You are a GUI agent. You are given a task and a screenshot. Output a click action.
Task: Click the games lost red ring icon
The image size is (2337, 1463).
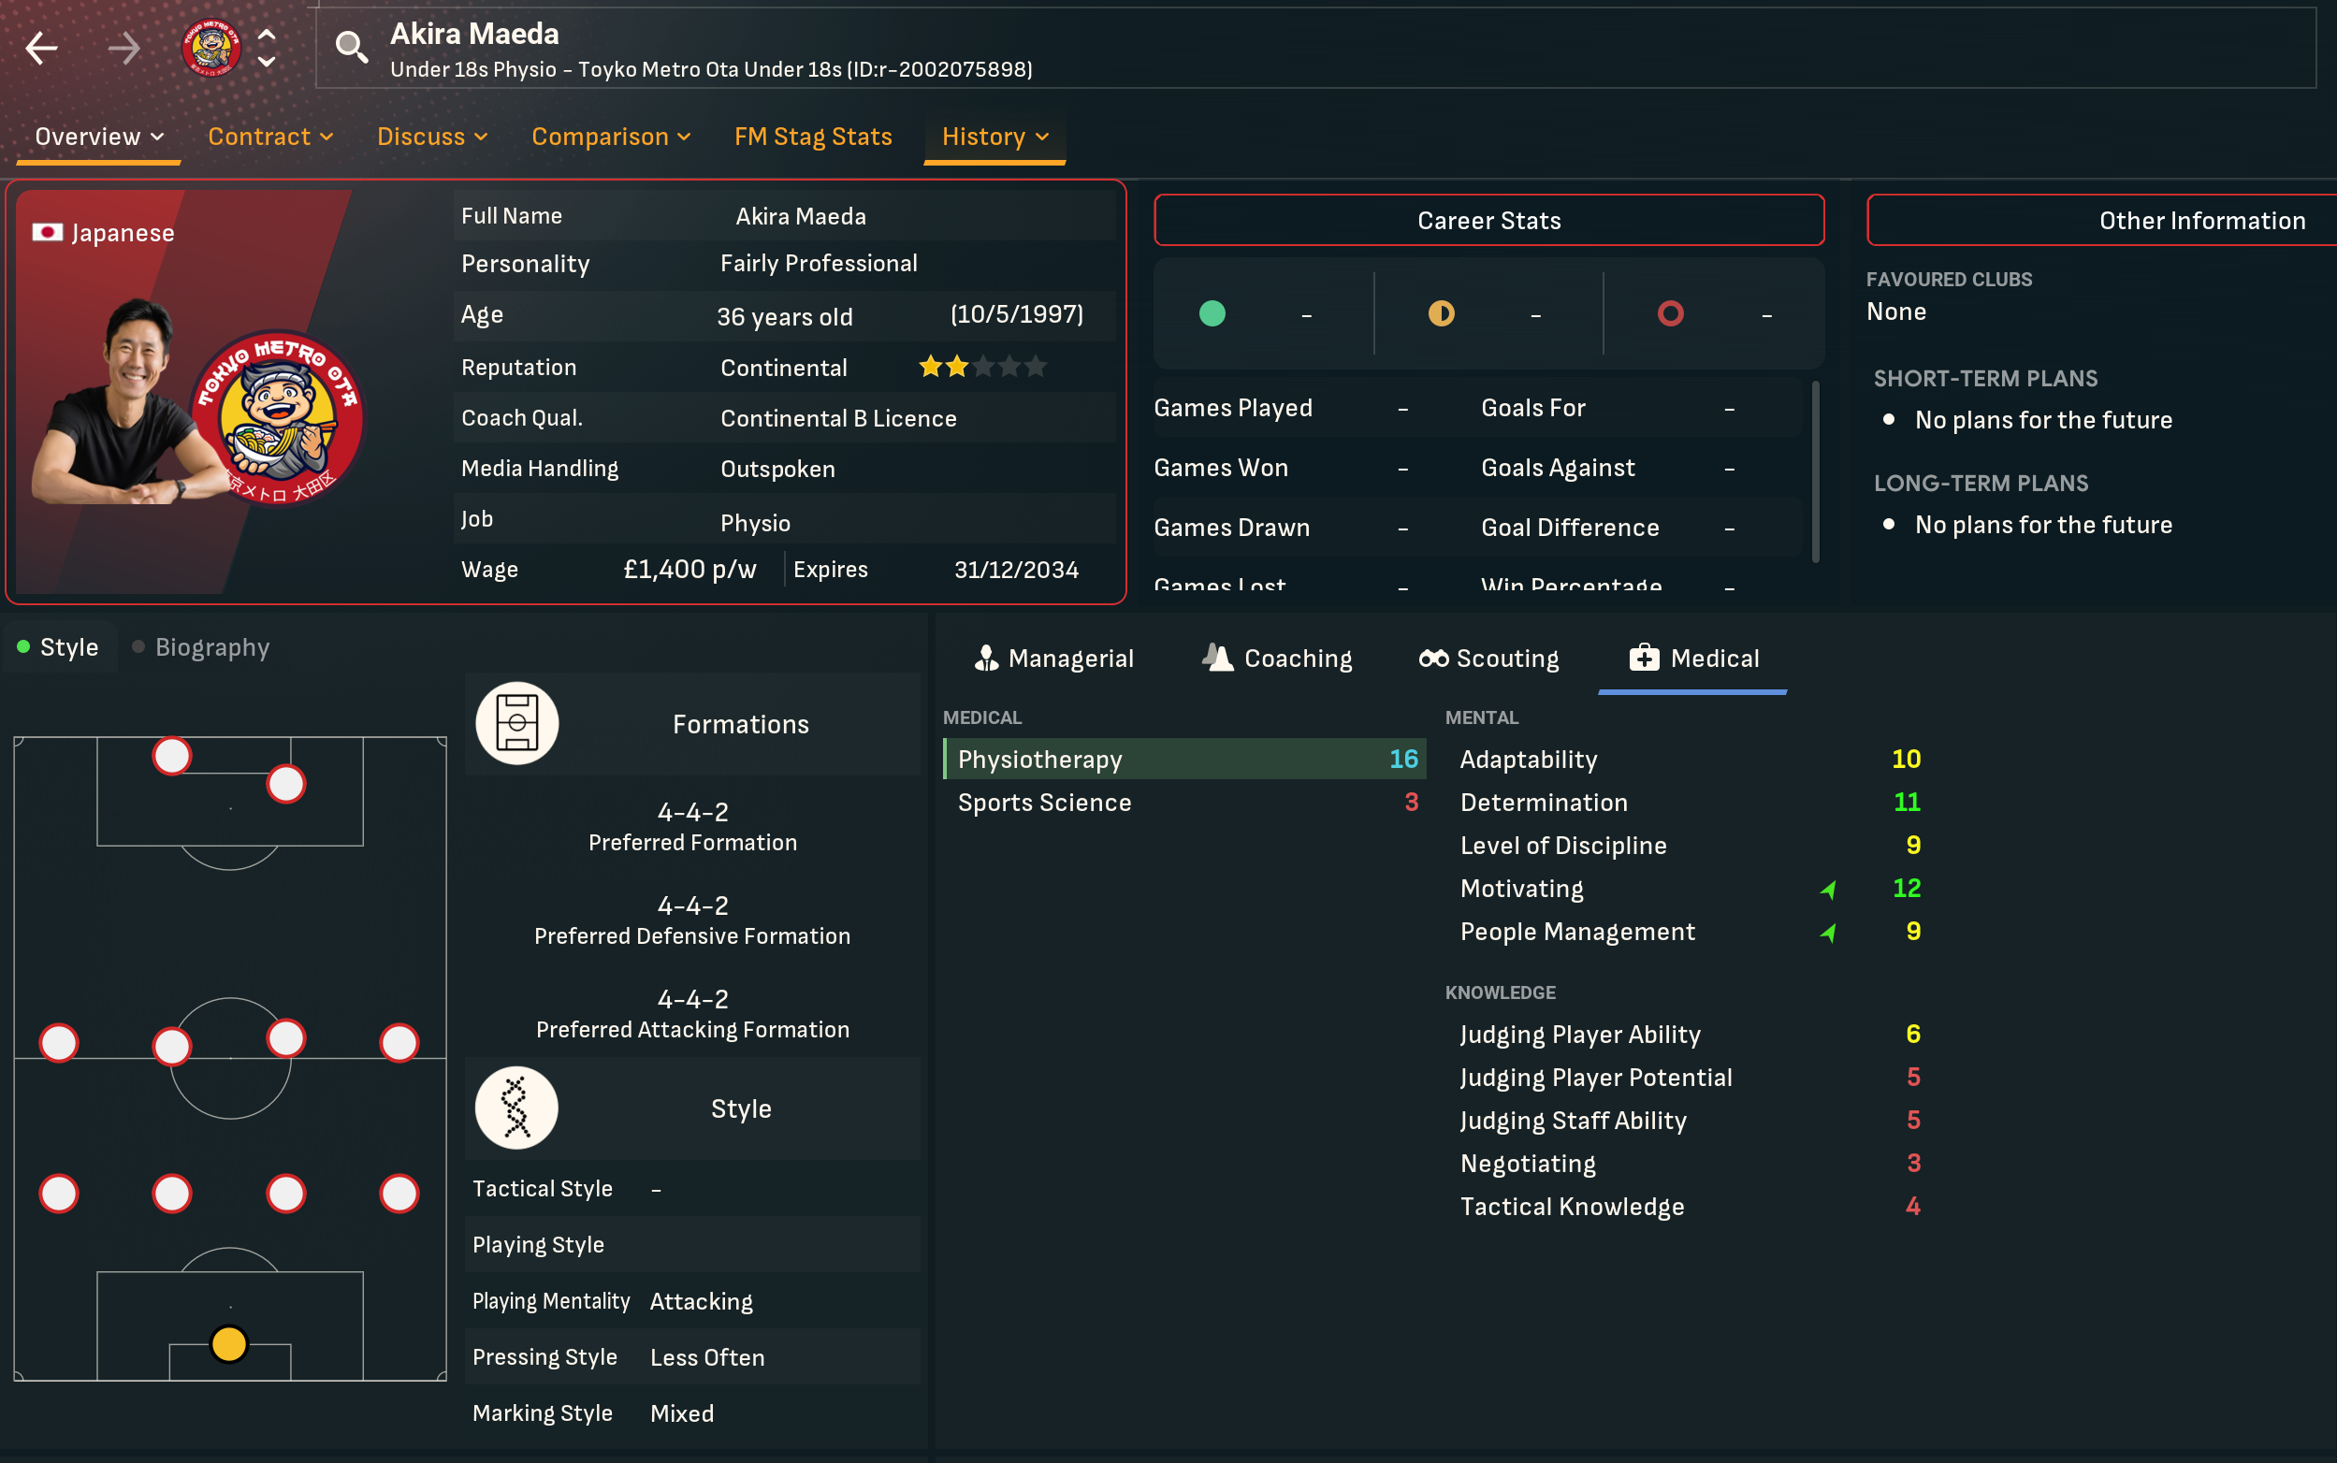pos(1670,313)
